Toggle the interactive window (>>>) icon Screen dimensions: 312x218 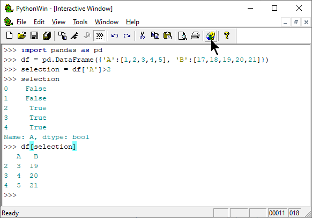[100, 36]
